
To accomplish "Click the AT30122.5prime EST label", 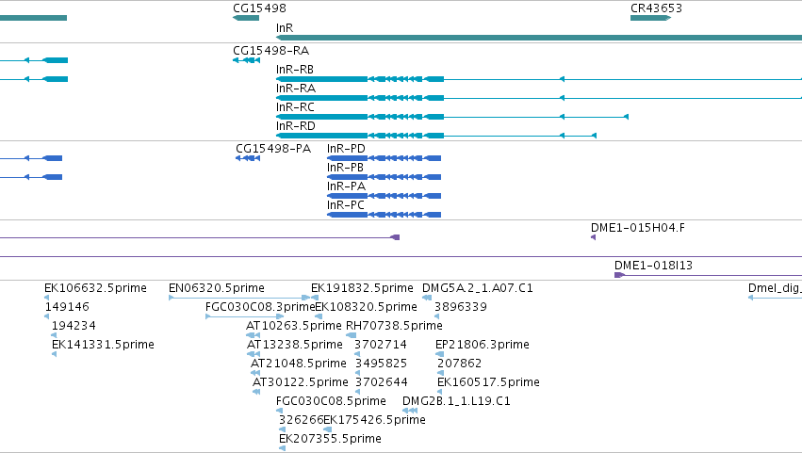I will (301, 382).
